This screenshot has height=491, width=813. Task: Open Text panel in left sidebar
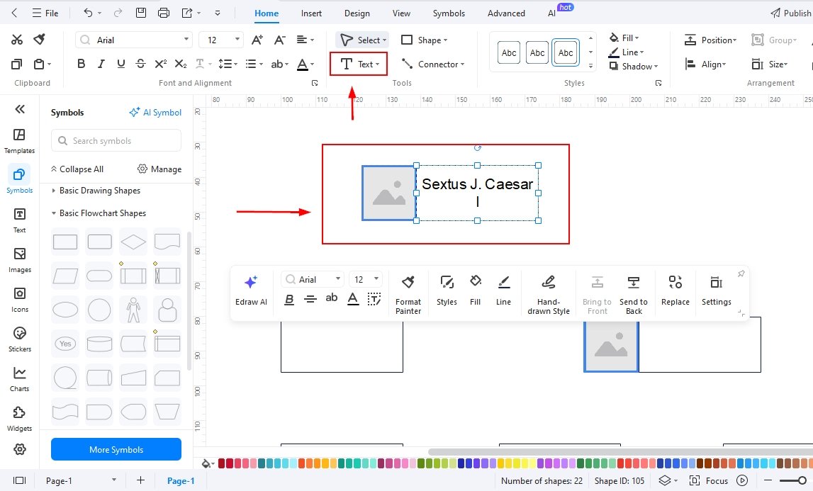[19, 220]
